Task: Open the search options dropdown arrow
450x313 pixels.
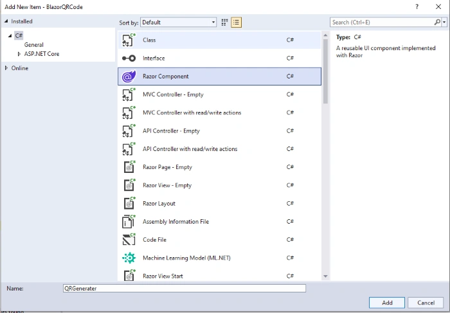Action: pos(444,22)
